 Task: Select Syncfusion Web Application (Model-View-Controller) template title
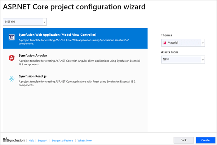(x=57, y=35)
